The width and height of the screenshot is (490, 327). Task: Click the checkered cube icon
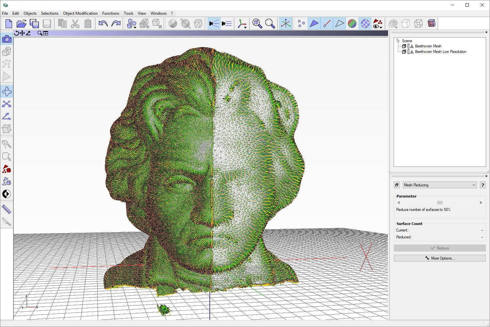coord(198,24)
